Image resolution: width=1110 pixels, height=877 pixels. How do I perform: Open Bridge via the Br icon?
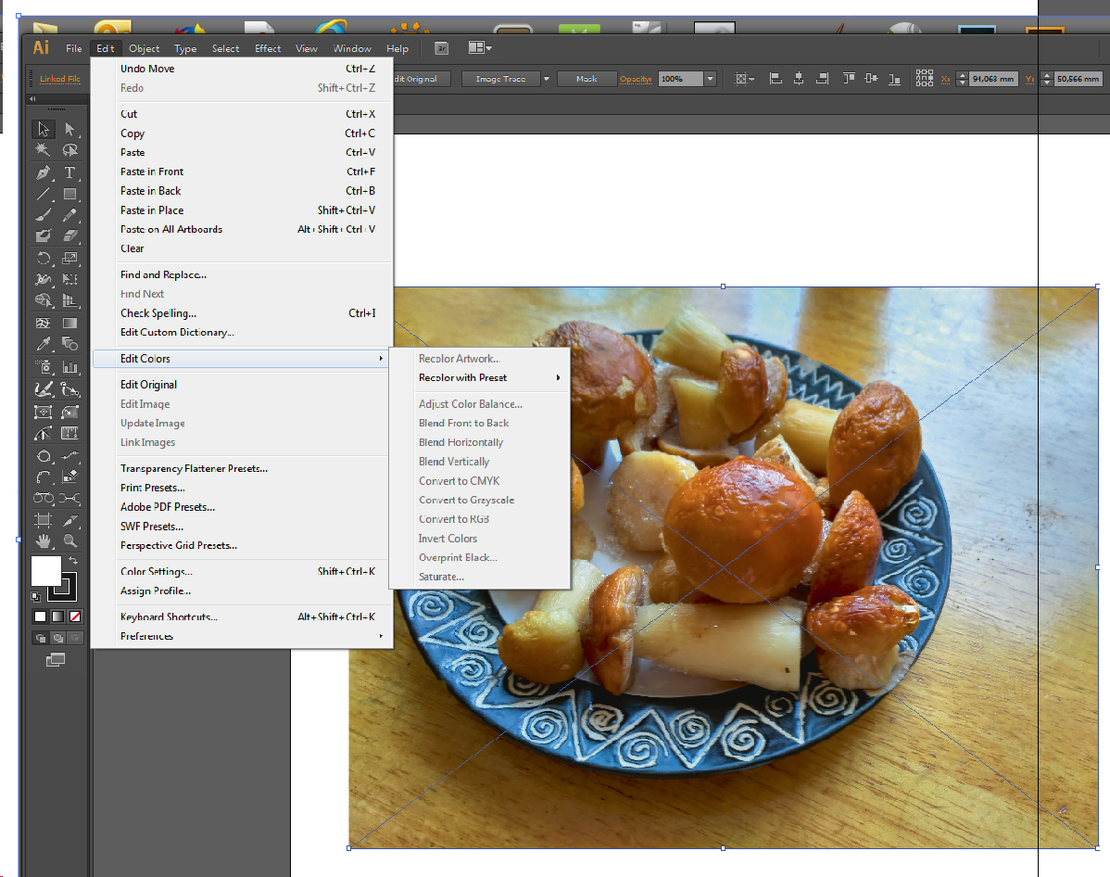(442, 48)
